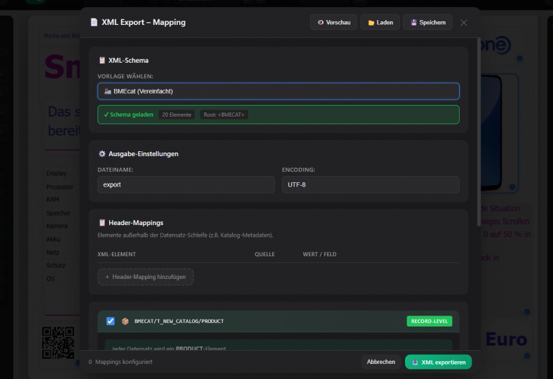Uncheck the BMECAT/T_NEW_CATALOG/PRODUCT checkbox
The height and width of the screenshot is (379, 553).
111,321
